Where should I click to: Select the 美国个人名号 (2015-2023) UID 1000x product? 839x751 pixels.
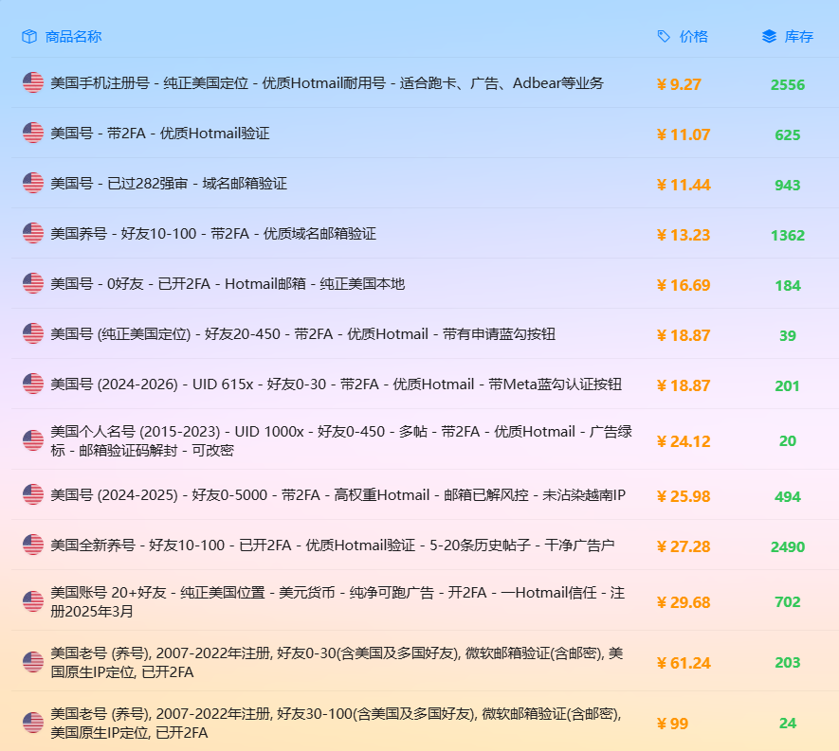[341, 441]
